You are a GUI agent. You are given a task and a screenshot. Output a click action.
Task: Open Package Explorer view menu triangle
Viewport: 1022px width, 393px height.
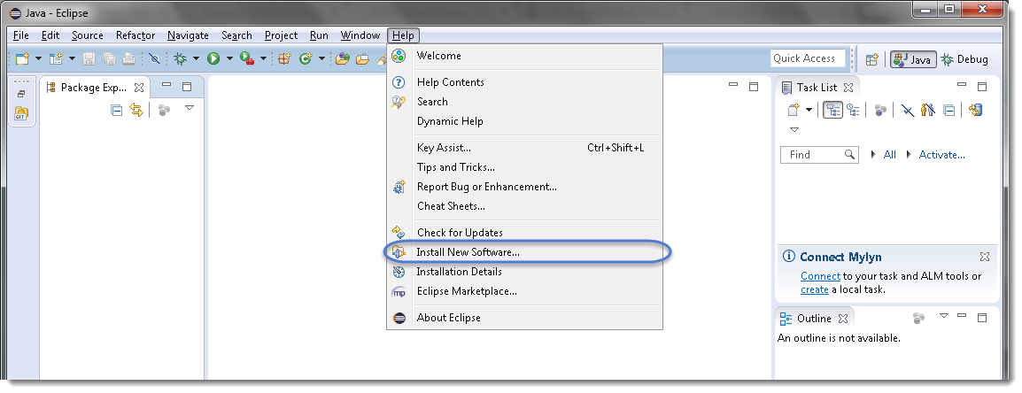click(190, 107)
